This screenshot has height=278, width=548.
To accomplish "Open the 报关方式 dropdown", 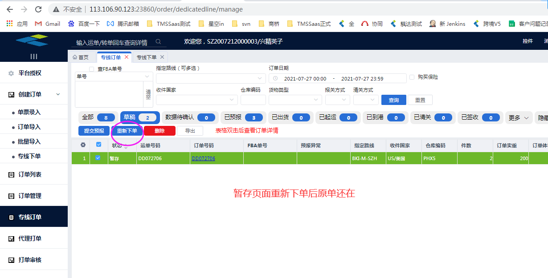I will click(337, 100).
